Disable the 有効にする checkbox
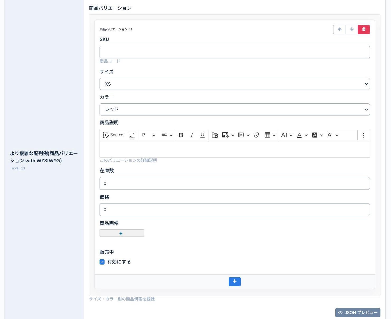The image size is (391, 319). [x=102, y=262]
